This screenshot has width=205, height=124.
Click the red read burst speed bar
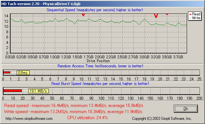pyautogui.click(x=13, y=91)
